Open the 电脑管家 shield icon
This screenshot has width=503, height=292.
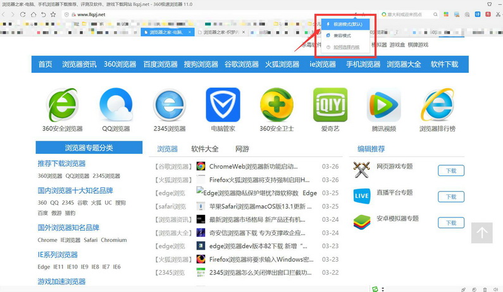[223, 105]
